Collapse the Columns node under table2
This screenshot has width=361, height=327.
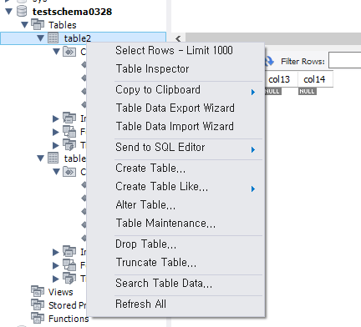point(56,52)
